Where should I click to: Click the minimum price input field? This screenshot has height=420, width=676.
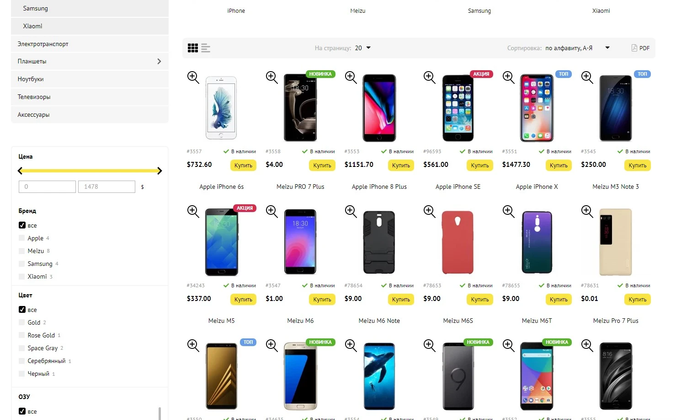click(x=47, y=187)
